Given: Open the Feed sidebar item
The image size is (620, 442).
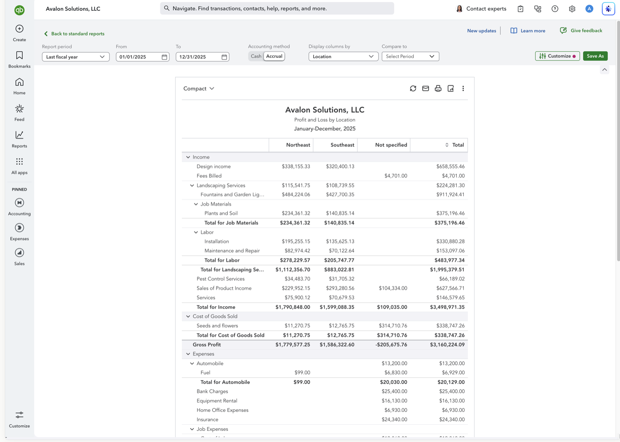Looking at the screenshot, I should point(19,113).
